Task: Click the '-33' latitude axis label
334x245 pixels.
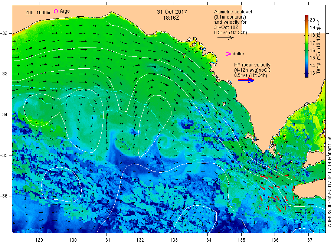Action: click(4, 74)
